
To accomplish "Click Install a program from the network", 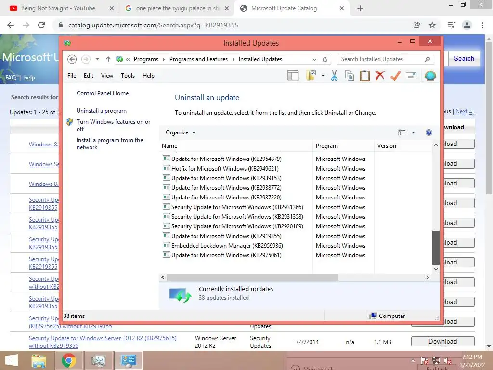I will (110, 144).
